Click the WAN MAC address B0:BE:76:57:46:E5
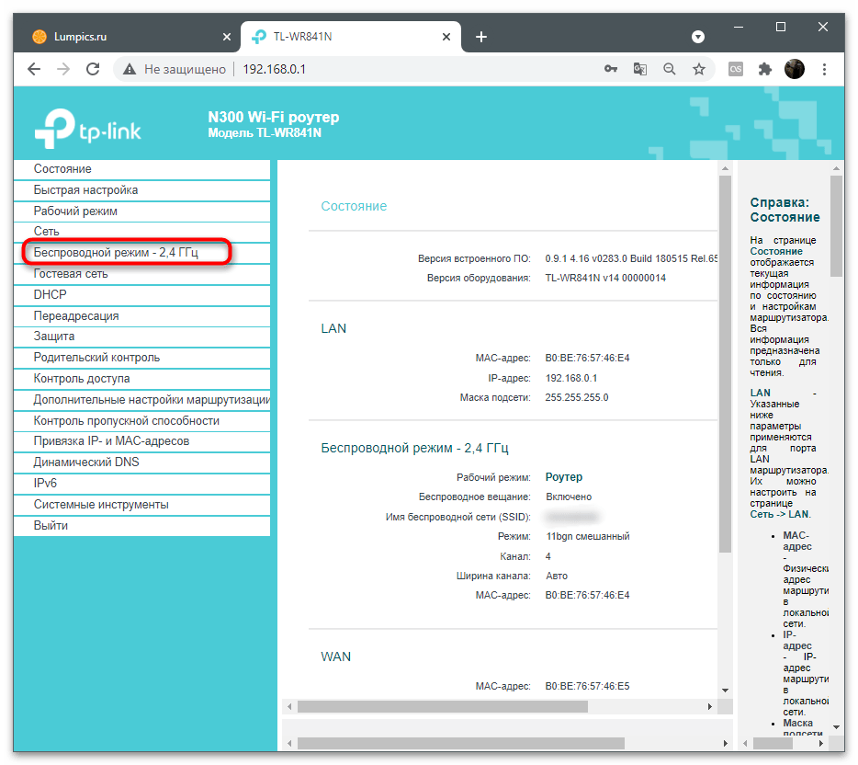The height and width of the screenshot is (765, 858). pyautogui.click(x=587, y=686)
